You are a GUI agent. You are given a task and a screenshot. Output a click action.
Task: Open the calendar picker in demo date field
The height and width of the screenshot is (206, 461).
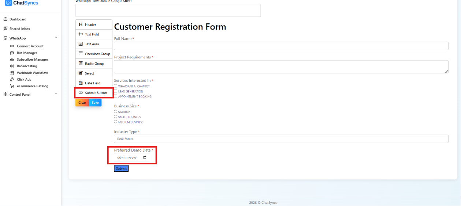[x=145, y=157]
